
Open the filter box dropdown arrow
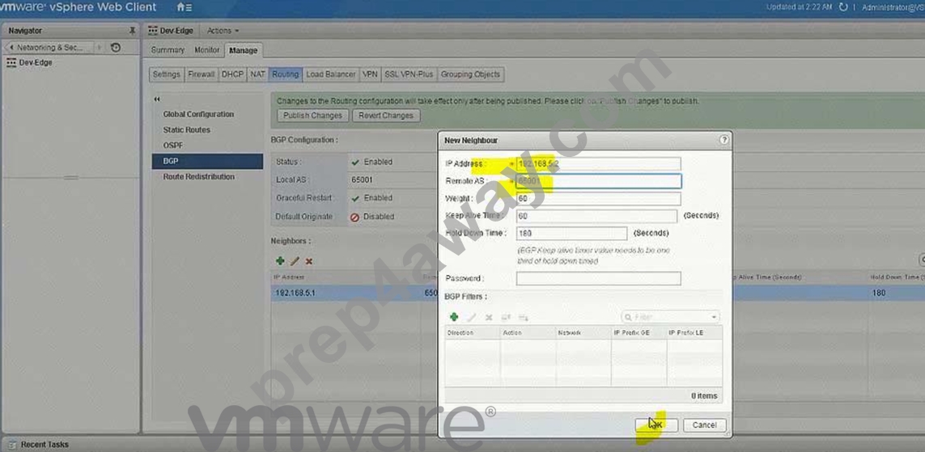point(714,317)
